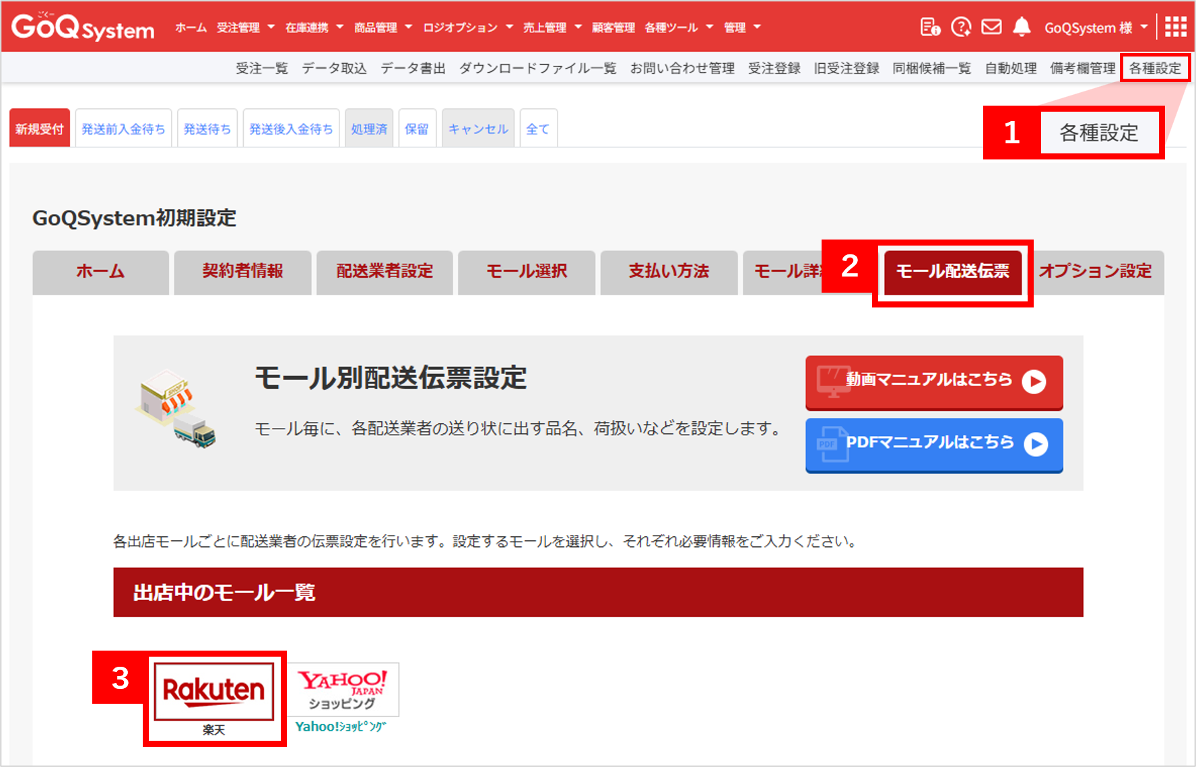This screenshot has height=767, width=1196.
Task: Click the mail envelope icon
Action: point(991,26)
